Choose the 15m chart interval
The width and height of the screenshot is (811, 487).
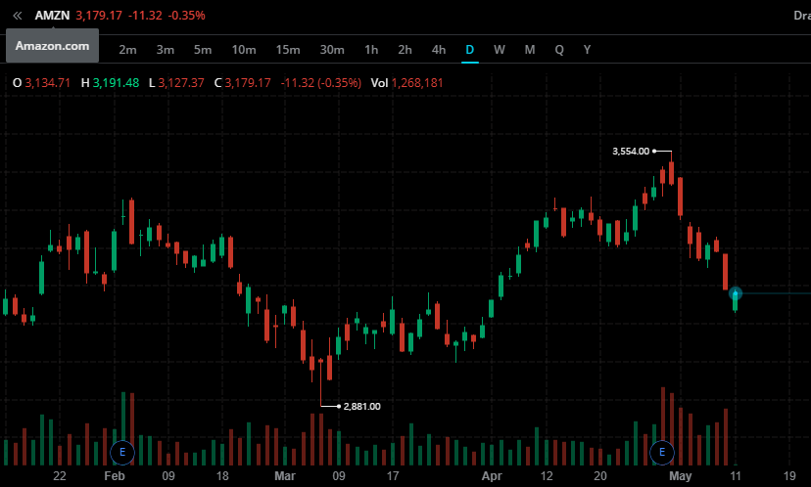point(288,50)
